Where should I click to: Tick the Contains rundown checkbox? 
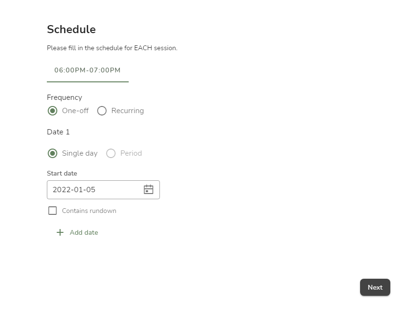(52, 211)
